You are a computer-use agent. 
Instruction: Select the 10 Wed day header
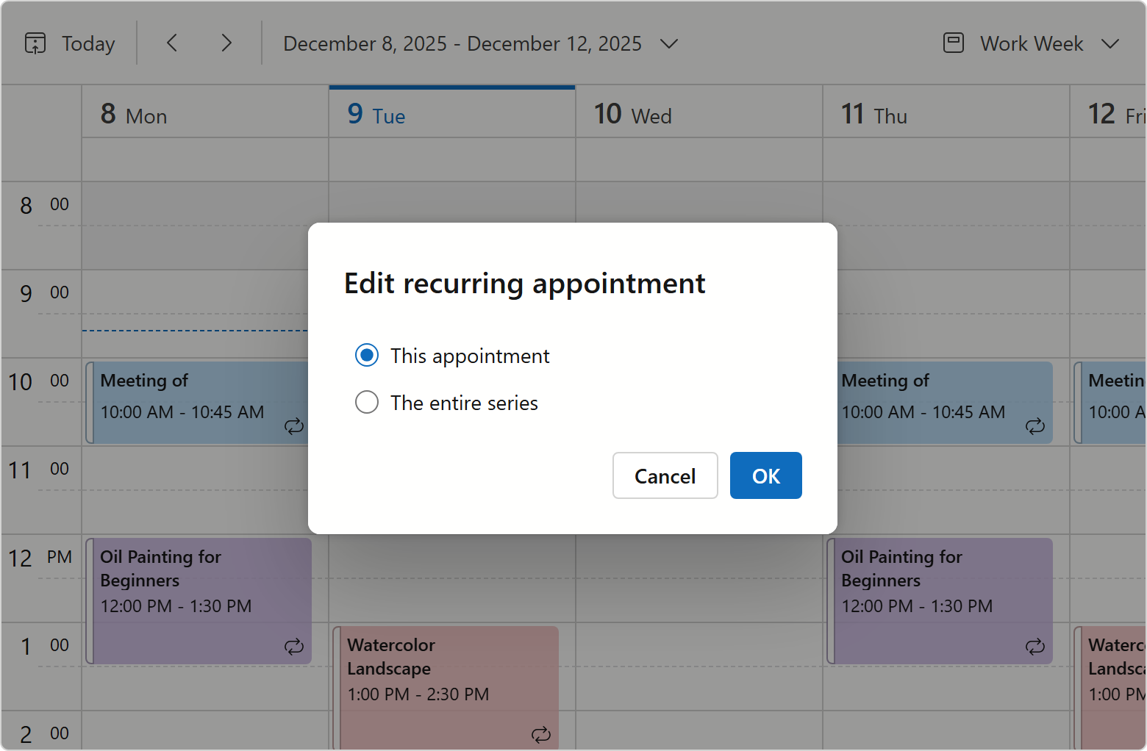(x=632, y=115)
